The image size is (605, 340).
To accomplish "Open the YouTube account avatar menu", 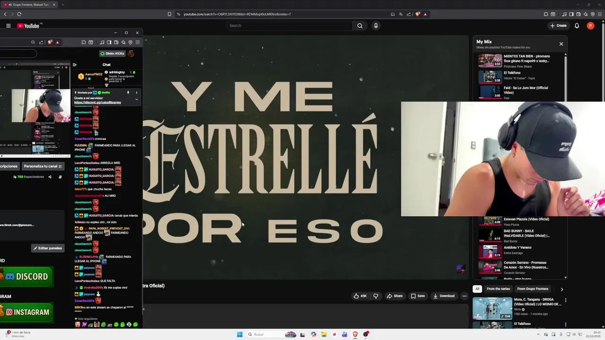I will click(590, 26).
